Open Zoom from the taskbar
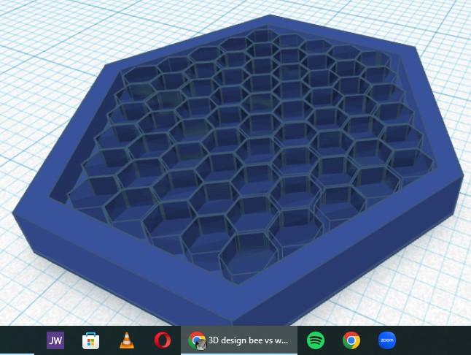471x355 pixels. (x=387, y=340)
